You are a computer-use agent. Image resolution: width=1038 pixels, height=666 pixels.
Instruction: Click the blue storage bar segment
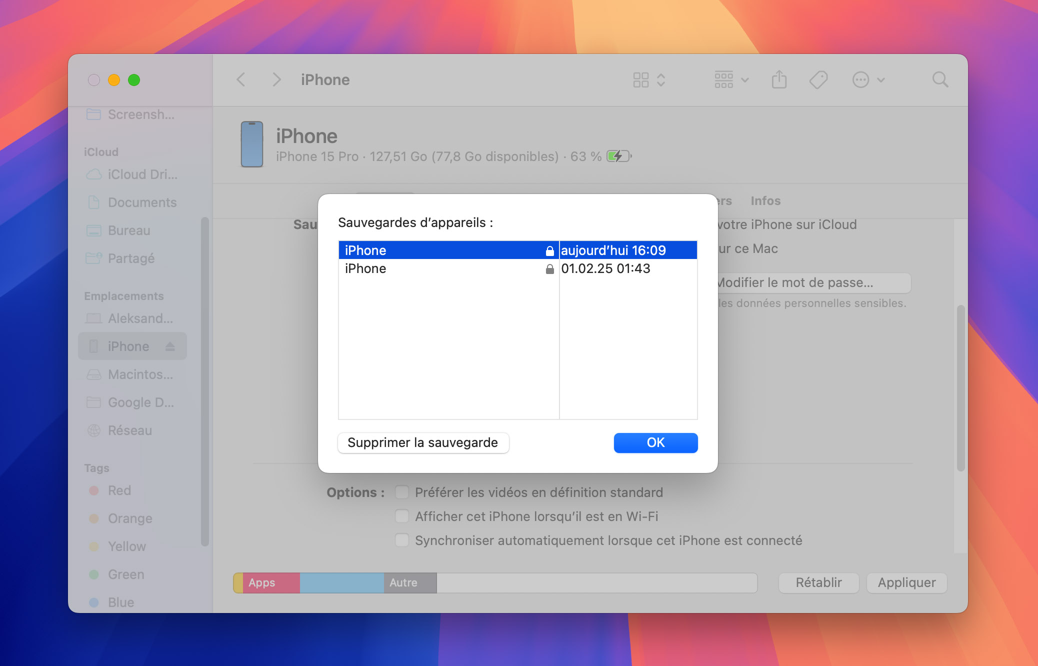point(341,583)
